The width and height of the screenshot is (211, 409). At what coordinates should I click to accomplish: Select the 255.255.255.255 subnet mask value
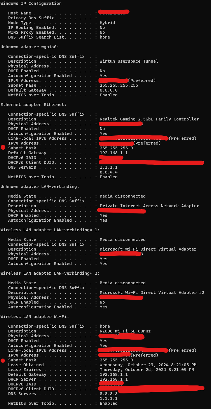(x=119, y=85)
